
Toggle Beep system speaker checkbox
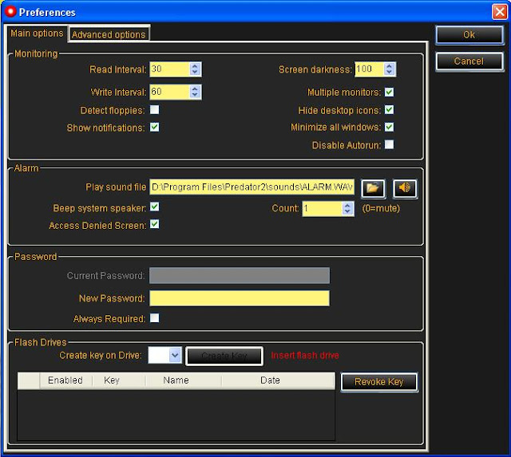pyautogui.click(x=154, y=207)
